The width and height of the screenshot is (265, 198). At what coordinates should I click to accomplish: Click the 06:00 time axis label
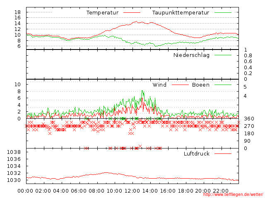coord(79,191)
